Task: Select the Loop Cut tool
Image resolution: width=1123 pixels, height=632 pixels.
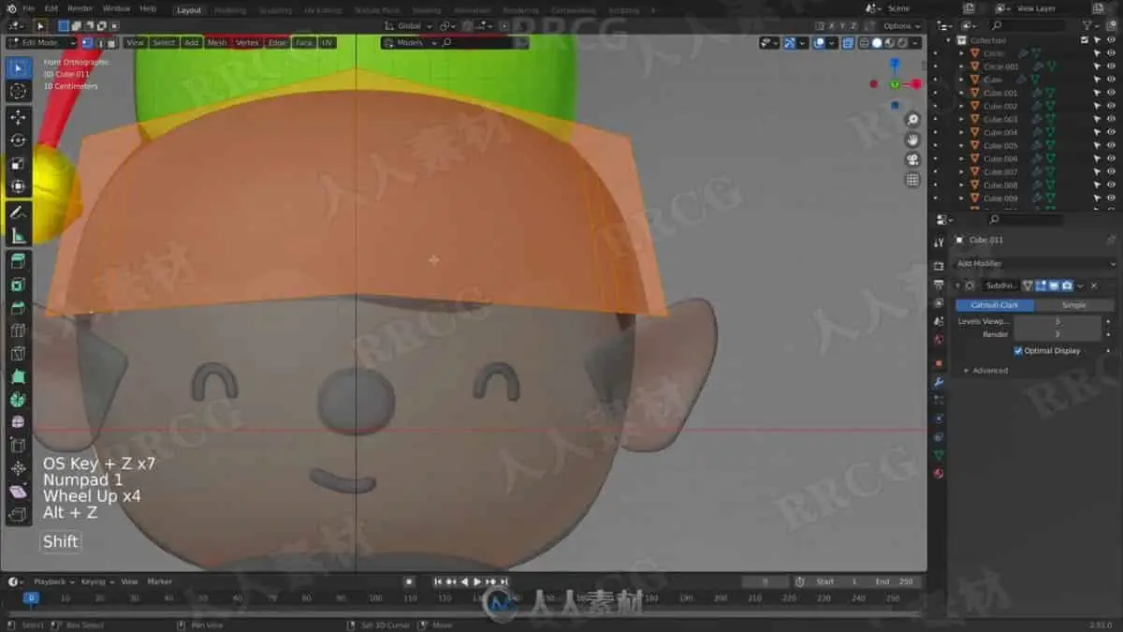Action: 18,331
